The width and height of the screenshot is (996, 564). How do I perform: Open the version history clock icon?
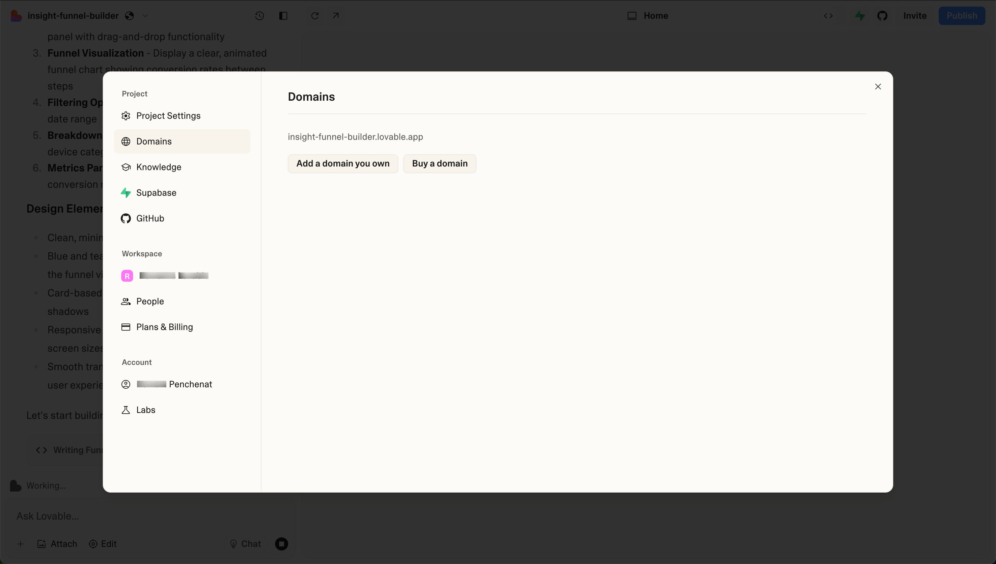pos(259,16)
